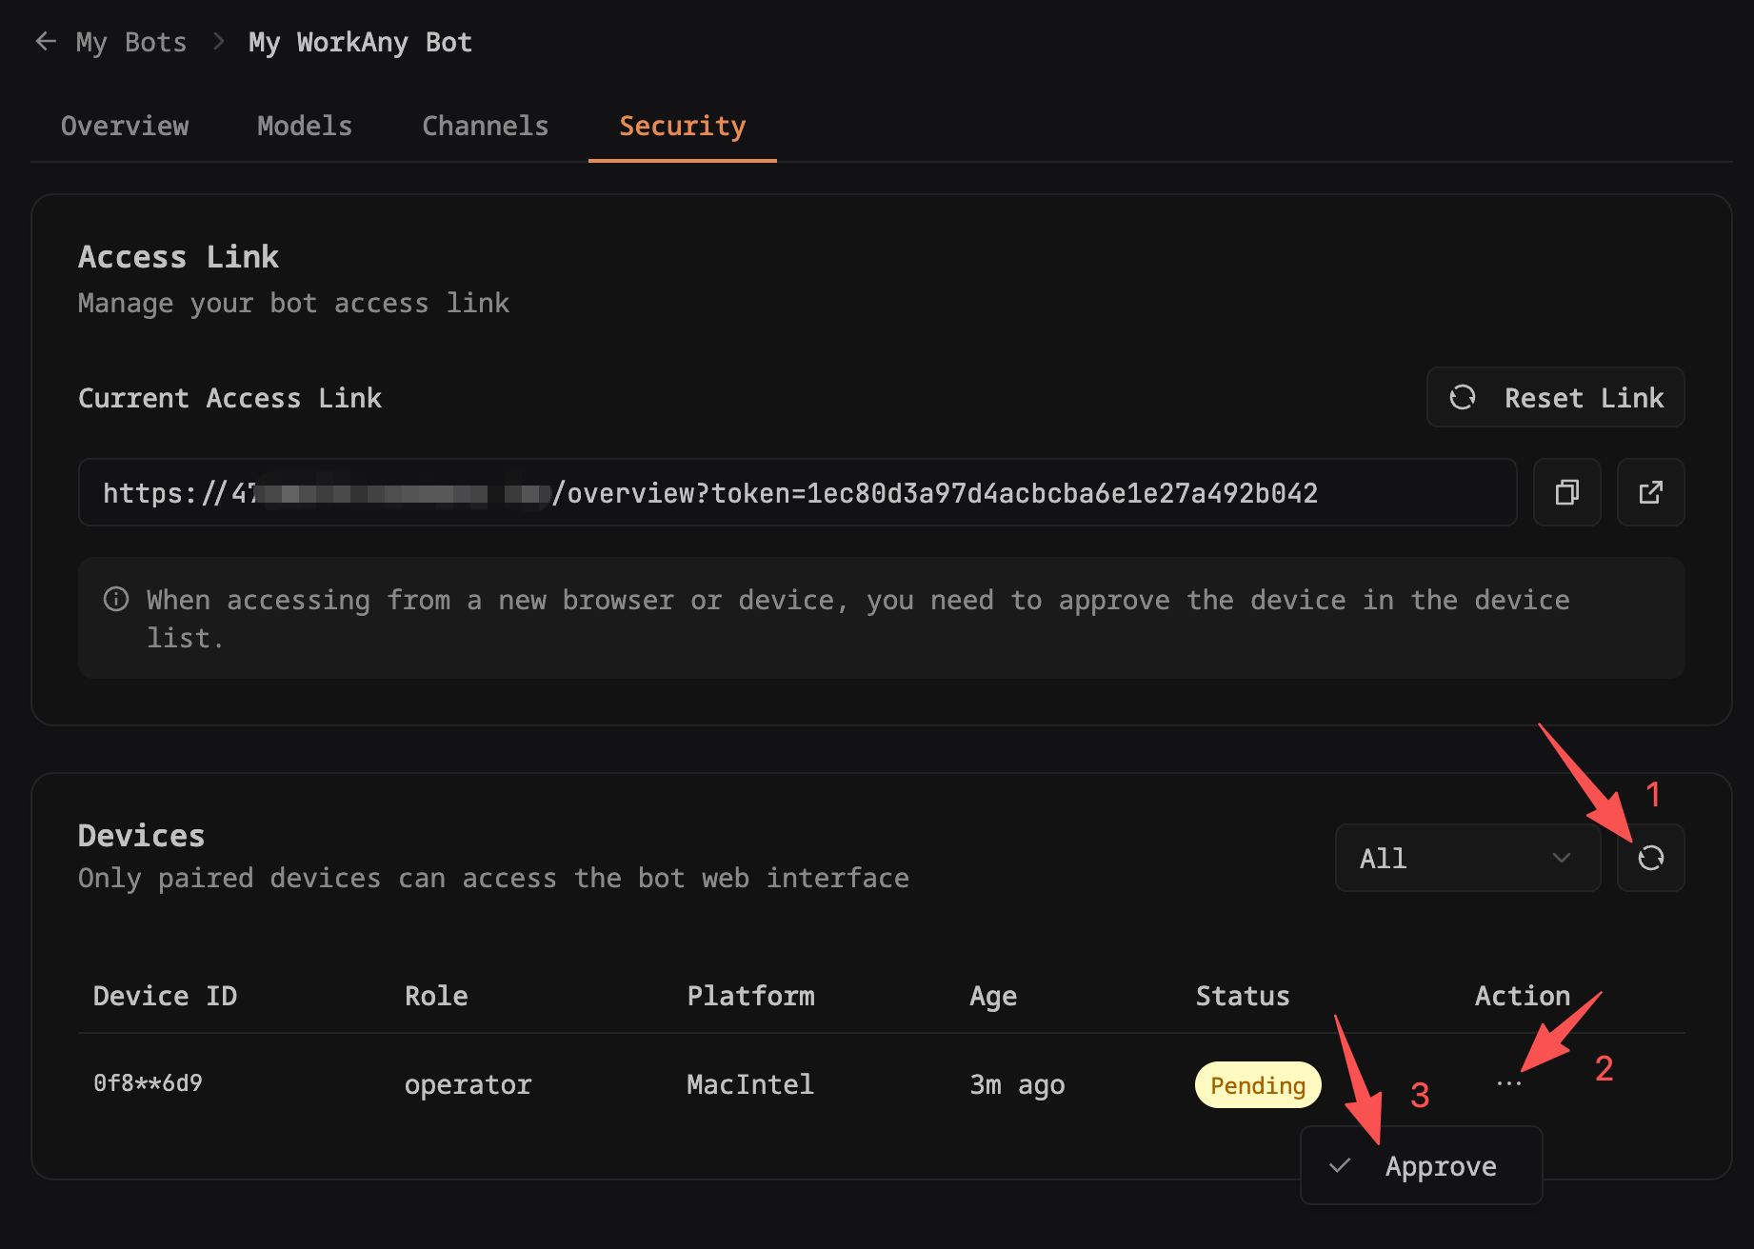Select the Security tab
Viewport: 1754px width, 1249px height.
pos(682,126)
